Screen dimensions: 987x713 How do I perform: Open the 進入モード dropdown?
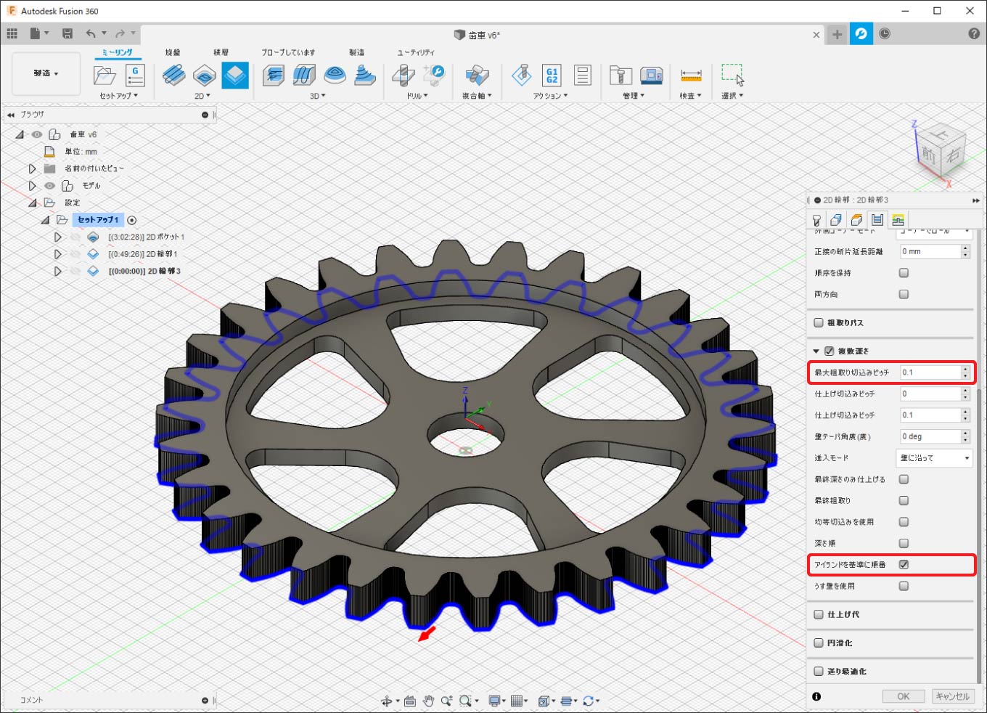point(934,458)
